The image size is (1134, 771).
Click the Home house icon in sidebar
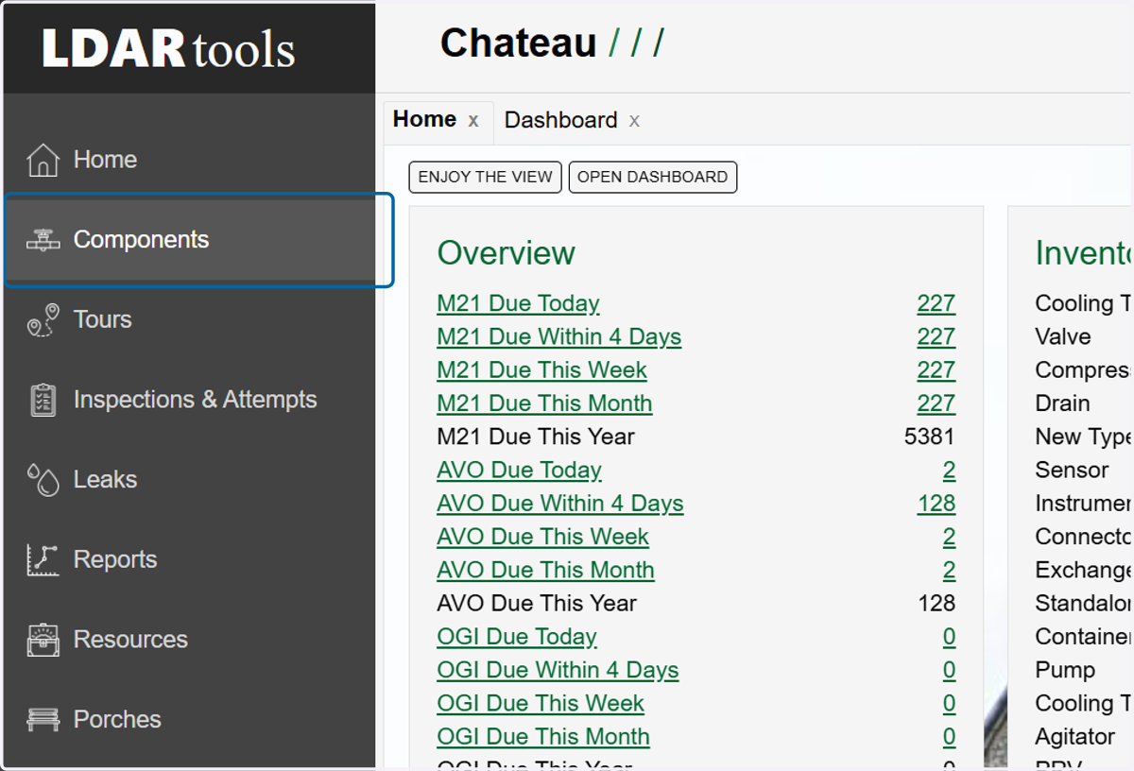[x=43, y=160]
